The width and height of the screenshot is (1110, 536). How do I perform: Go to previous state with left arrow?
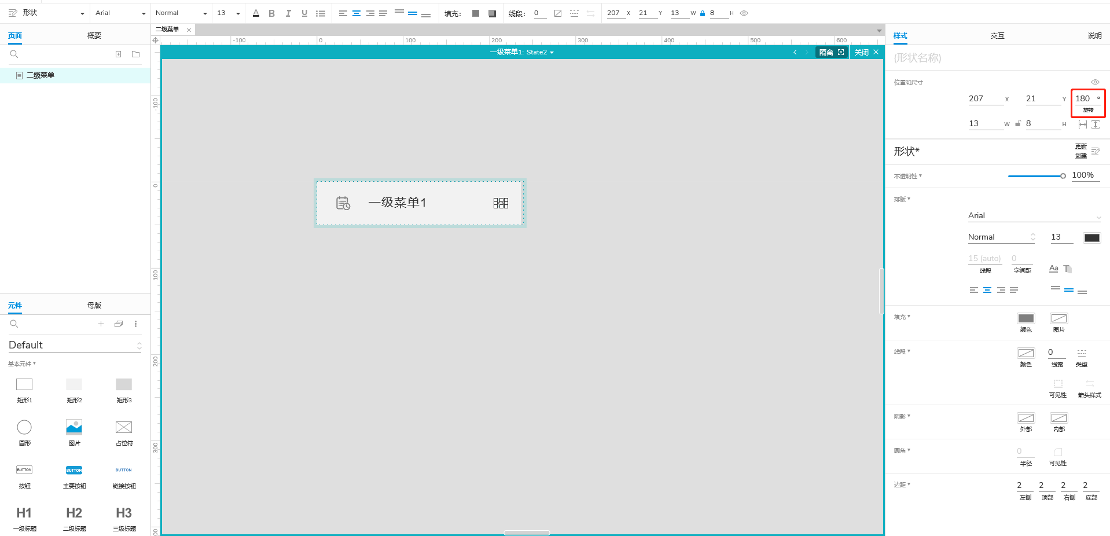795,52
